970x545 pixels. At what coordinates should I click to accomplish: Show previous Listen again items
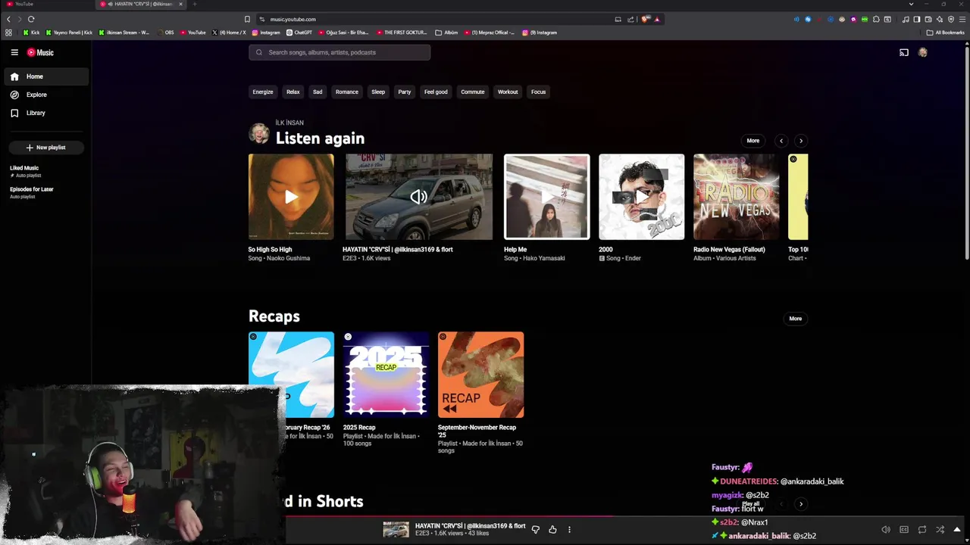(781, 141)
